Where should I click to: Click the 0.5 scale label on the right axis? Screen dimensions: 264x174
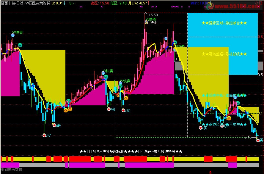260,75
